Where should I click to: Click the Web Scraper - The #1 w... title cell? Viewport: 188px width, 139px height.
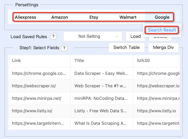[102, 86]
